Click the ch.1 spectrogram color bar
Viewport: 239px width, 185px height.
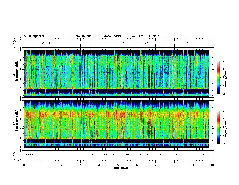click(x=218, y=77)
